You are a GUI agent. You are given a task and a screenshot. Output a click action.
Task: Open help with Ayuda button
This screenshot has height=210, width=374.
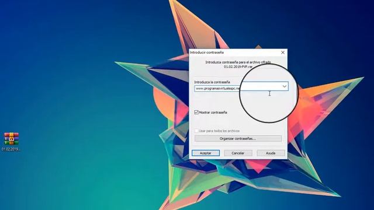(271, 153)
